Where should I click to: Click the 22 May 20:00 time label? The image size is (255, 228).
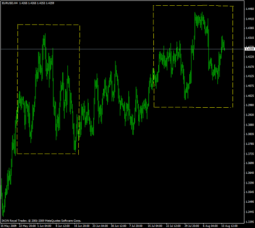(x=27, y=226)
